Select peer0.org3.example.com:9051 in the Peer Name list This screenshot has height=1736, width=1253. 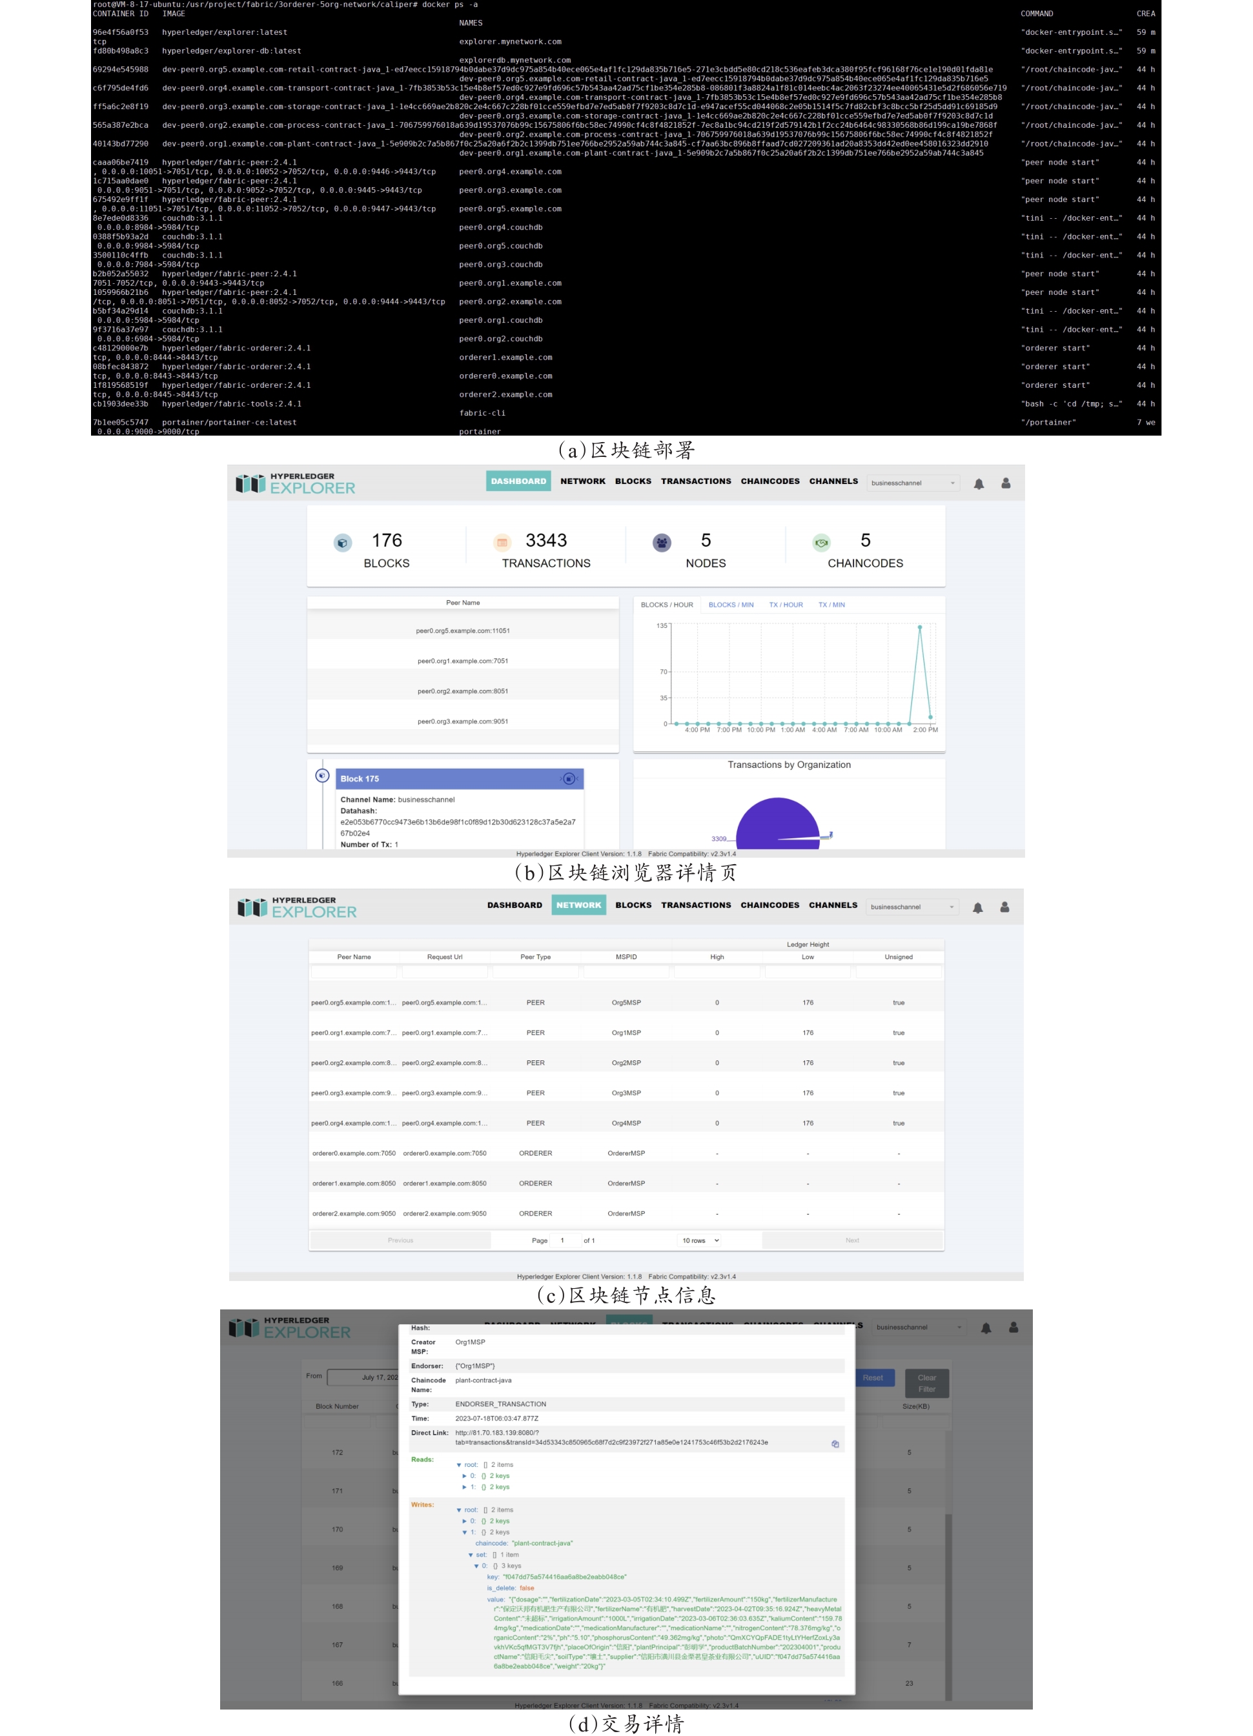pos(462,721)
